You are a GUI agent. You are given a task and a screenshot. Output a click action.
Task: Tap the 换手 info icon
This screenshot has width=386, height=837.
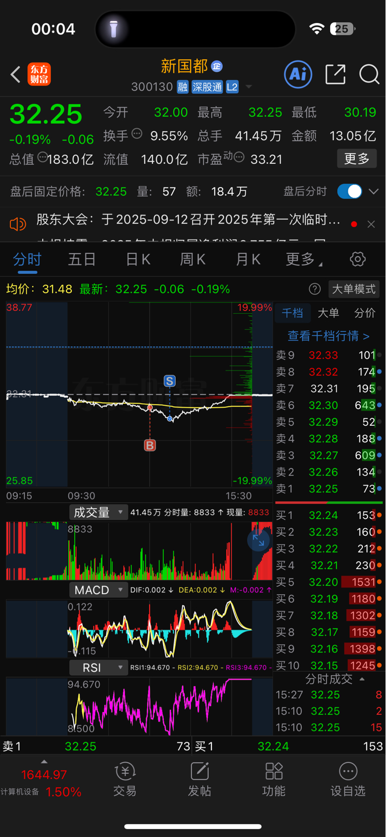point(137,134)
